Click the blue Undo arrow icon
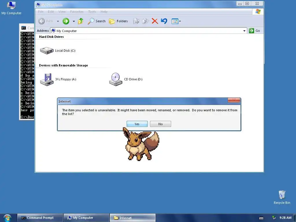 [x=164, y=21]
